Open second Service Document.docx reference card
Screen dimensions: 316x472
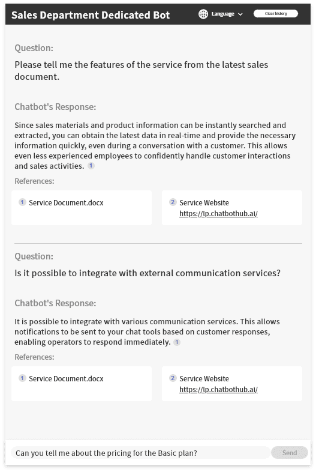[x=82, y=384]
